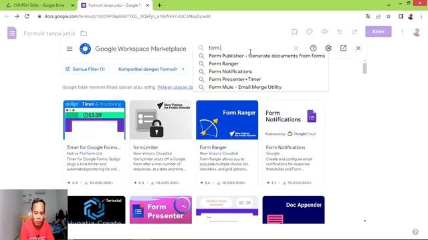Viewport: 428px width, 240px height.
Task: Open the form's more options menu
Action: 402,32
